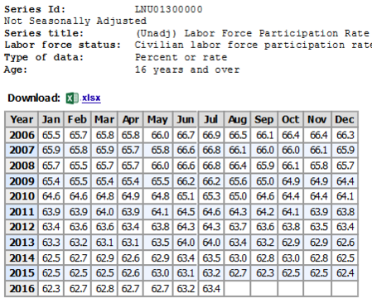Image resolution: width=372 pixels, height=303 pixels.
Task: Select the Feb column header
Action: click(77, 119)
